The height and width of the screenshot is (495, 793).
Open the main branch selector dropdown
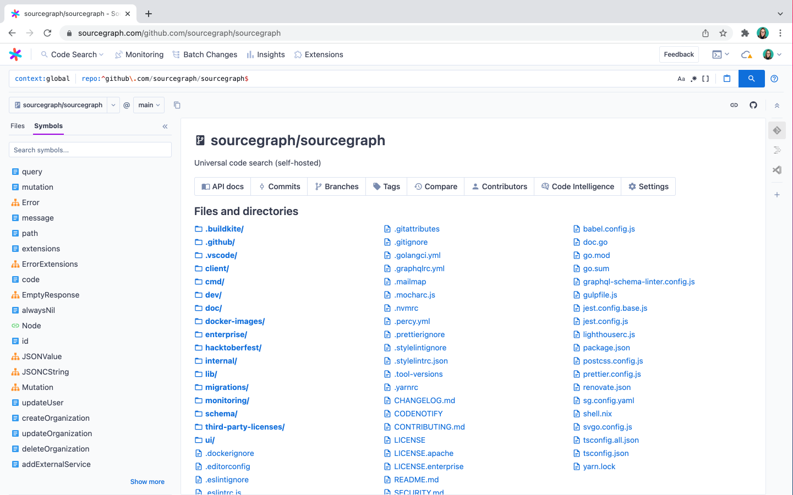point(149,105)
